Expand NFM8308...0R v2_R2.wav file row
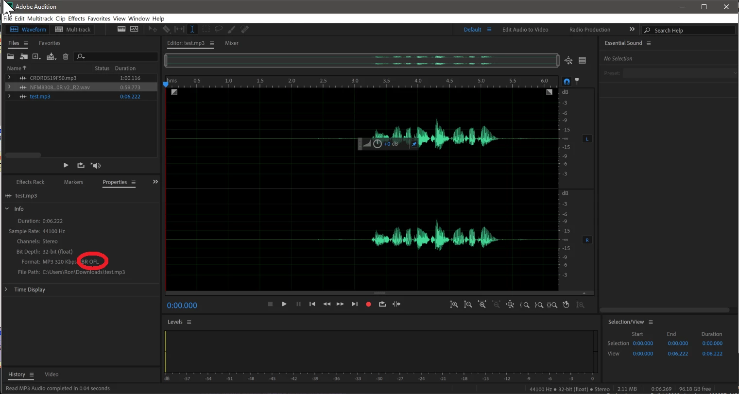This screenshot has width=739, height=394. (x=9, y=87)
